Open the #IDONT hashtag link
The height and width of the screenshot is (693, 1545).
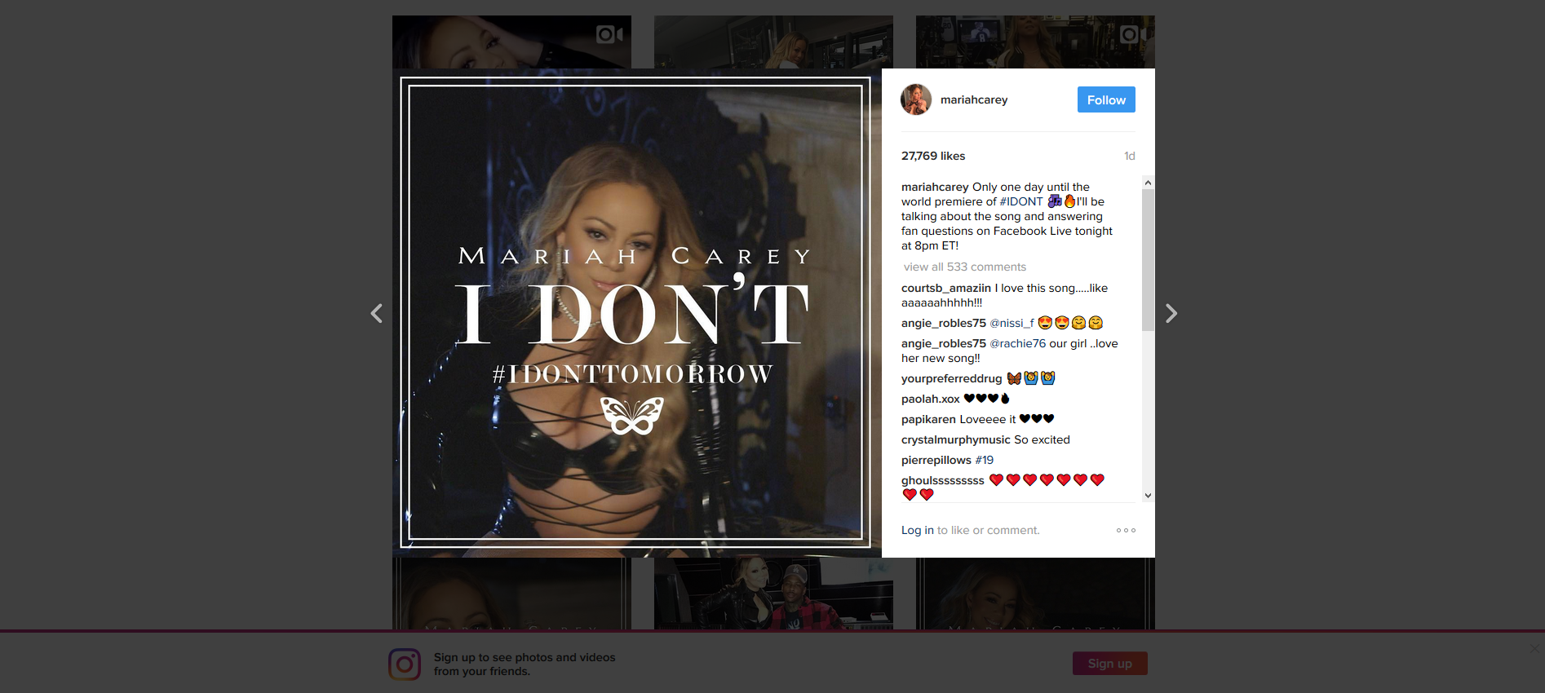tap(1021, 201)
